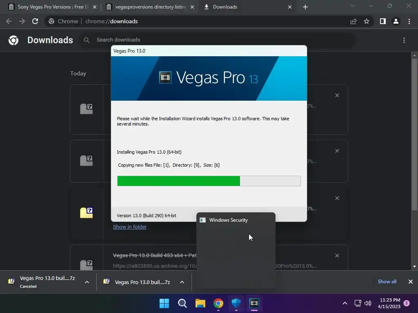Toggle the Chrome side panel

[383, 21]
